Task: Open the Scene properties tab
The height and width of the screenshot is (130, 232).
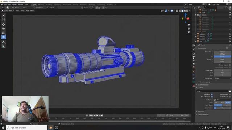Action: (194, 64)
